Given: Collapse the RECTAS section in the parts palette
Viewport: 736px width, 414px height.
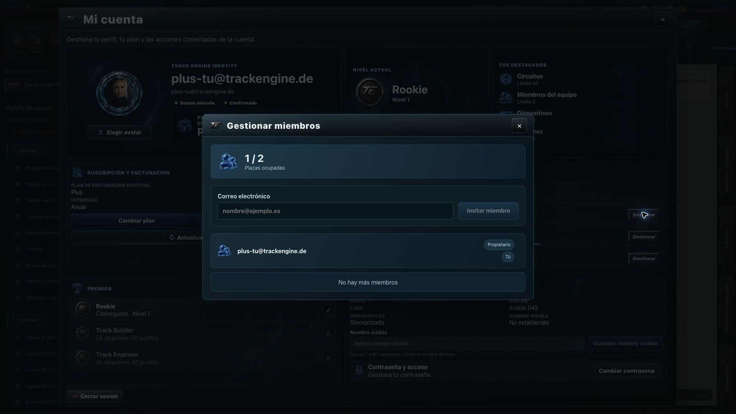Looking at the screenshot, I should (13, 150).
